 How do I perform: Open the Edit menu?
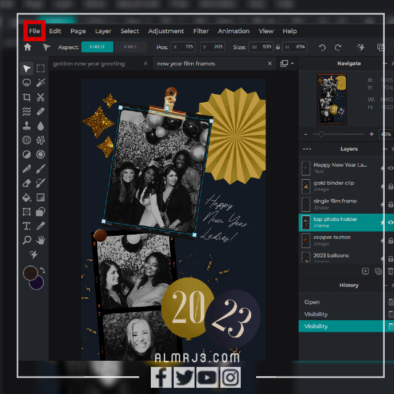(x=55, y=31)
